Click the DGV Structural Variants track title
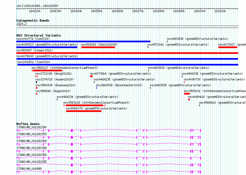Screen dimensions: 246x175 (x=39, y=35)
